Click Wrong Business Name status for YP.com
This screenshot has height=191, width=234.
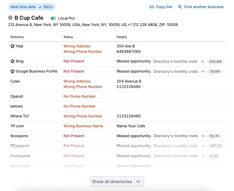click(x=83, y=126)
